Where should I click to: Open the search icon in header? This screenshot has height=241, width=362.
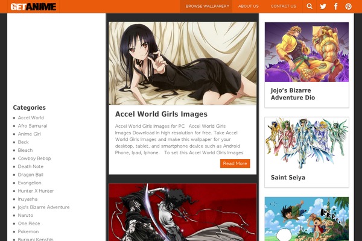click(x=310, y=6)
